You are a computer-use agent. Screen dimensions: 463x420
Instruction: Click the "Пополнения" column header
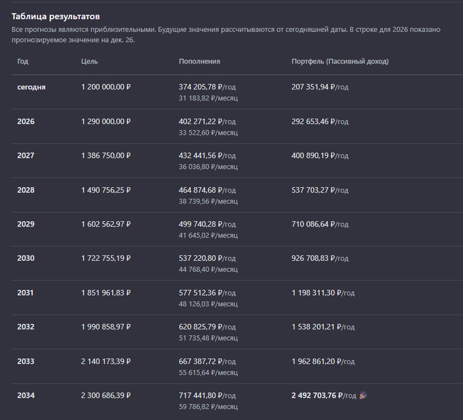pyautogui.click(x=199, y=61)
